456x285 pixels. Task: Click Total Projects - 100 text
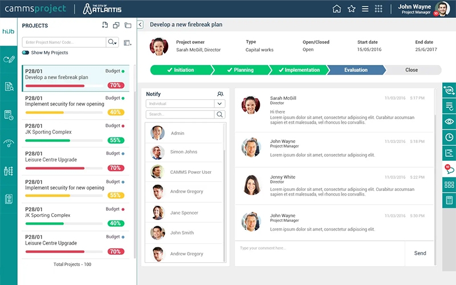click(x=72, y=264)
